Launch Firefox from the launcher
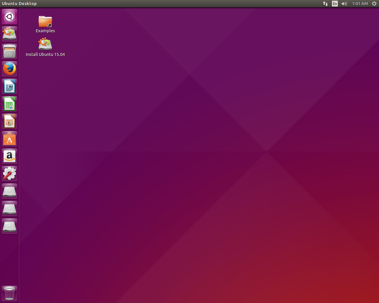Screen dimensions: 379x303 9,69
